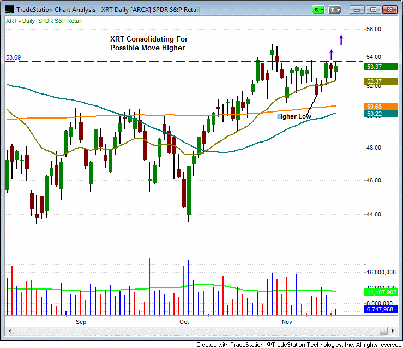Image resolution: width=403 pixels, height=348 pixels.
Task: Click the 44.00 price axis label
Action: click(x=374, y=214)
